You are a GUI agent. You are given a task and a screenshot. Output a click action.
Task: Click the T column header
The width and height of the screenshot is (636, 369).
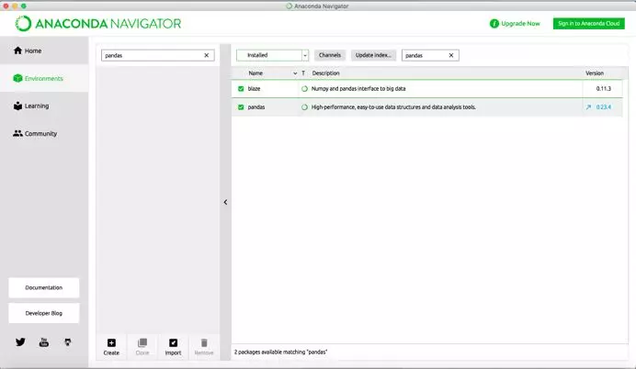click(303, 73)
